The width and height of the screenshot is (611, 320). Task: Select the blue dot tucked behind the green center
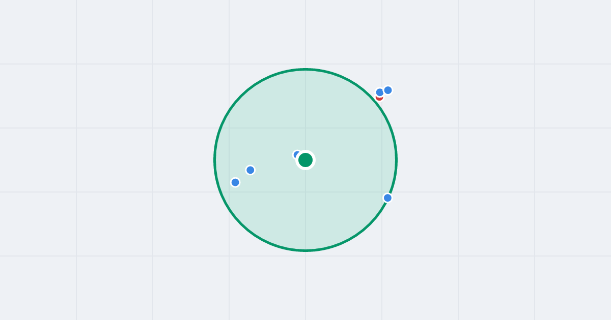[x=297, y=155]
